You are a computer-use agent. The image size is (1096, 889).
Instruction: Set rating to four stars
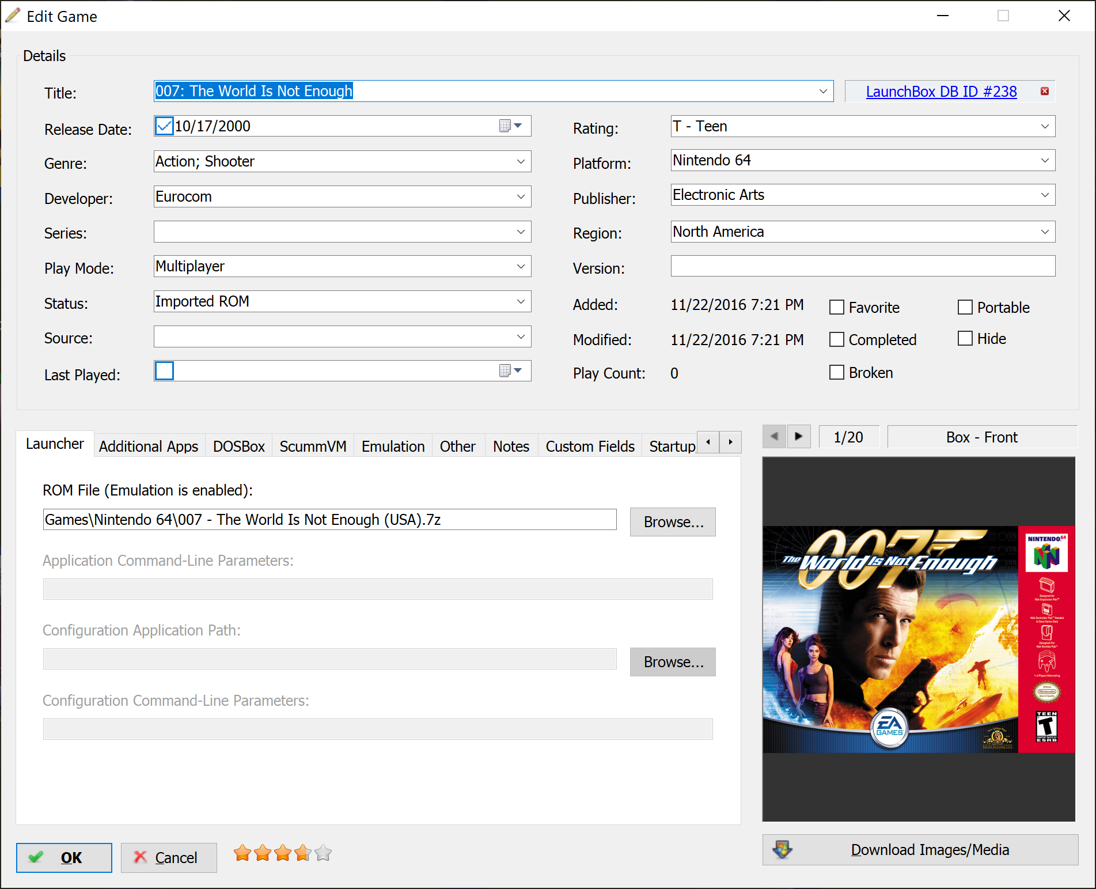coord(303,853)
